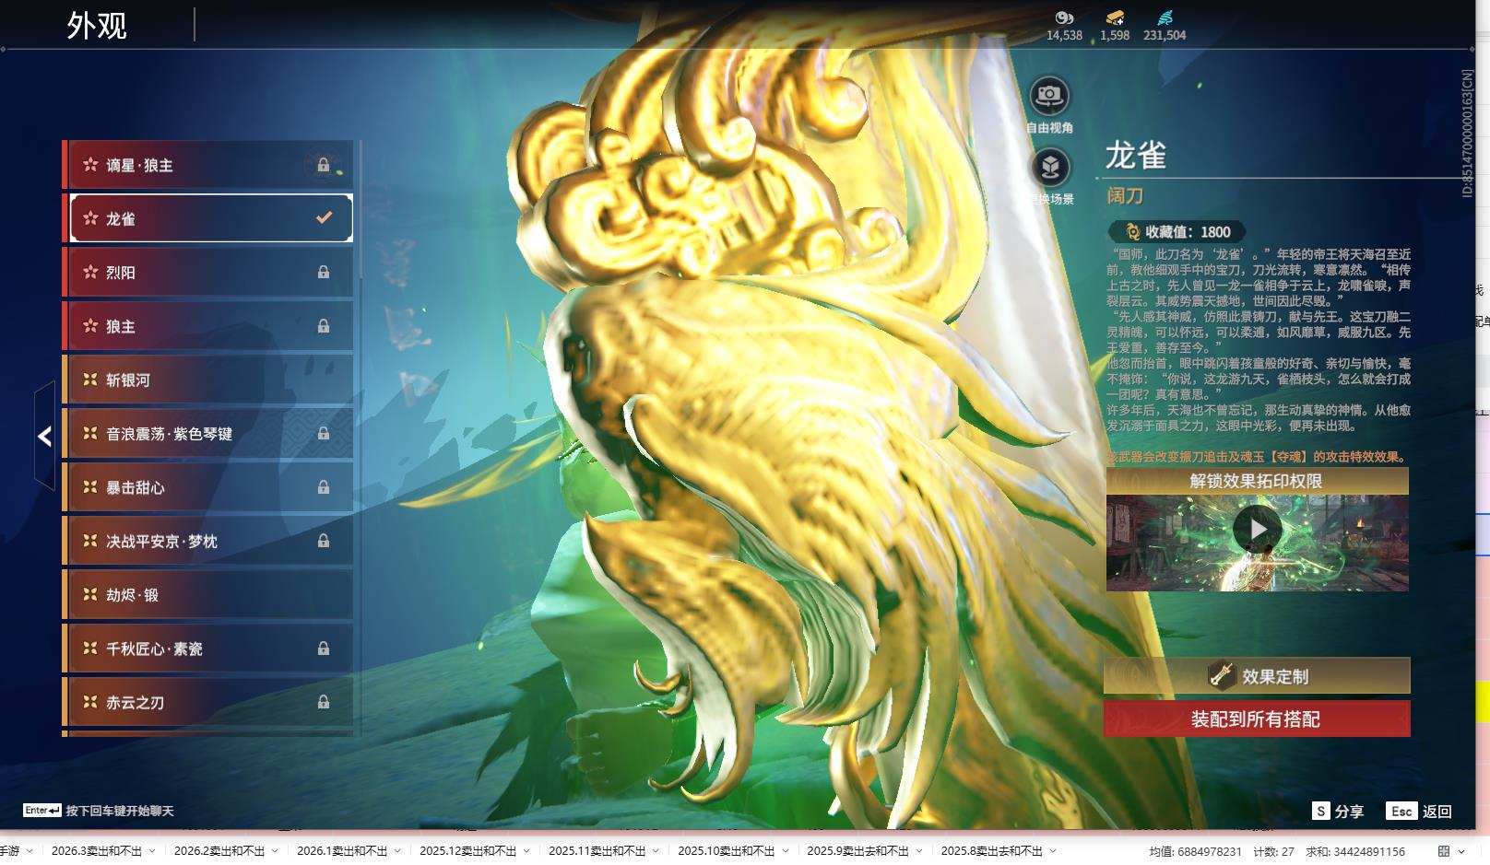1490x865 pixels.
Task: Click the lock icon on 烈阳 entry
Action: 325,272
